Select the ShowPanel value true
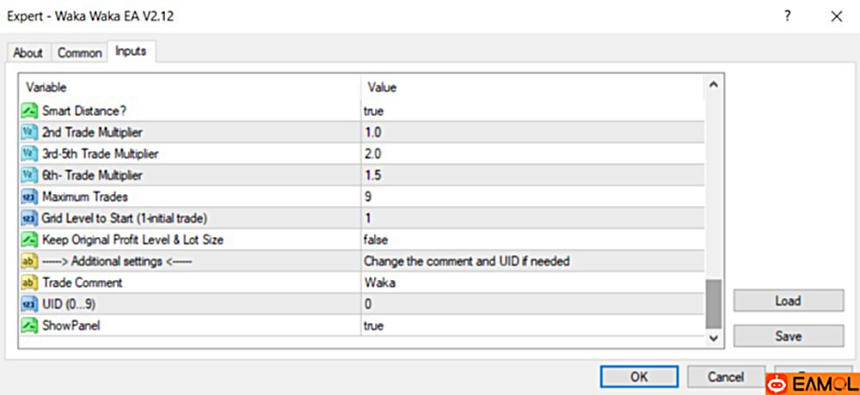Screen dimensions: 860x395 coord(373,325)
